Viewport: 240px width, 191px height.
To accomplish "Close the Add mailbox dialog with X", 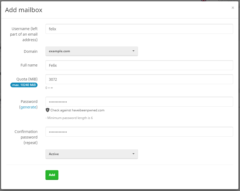I will click(233, 8).
